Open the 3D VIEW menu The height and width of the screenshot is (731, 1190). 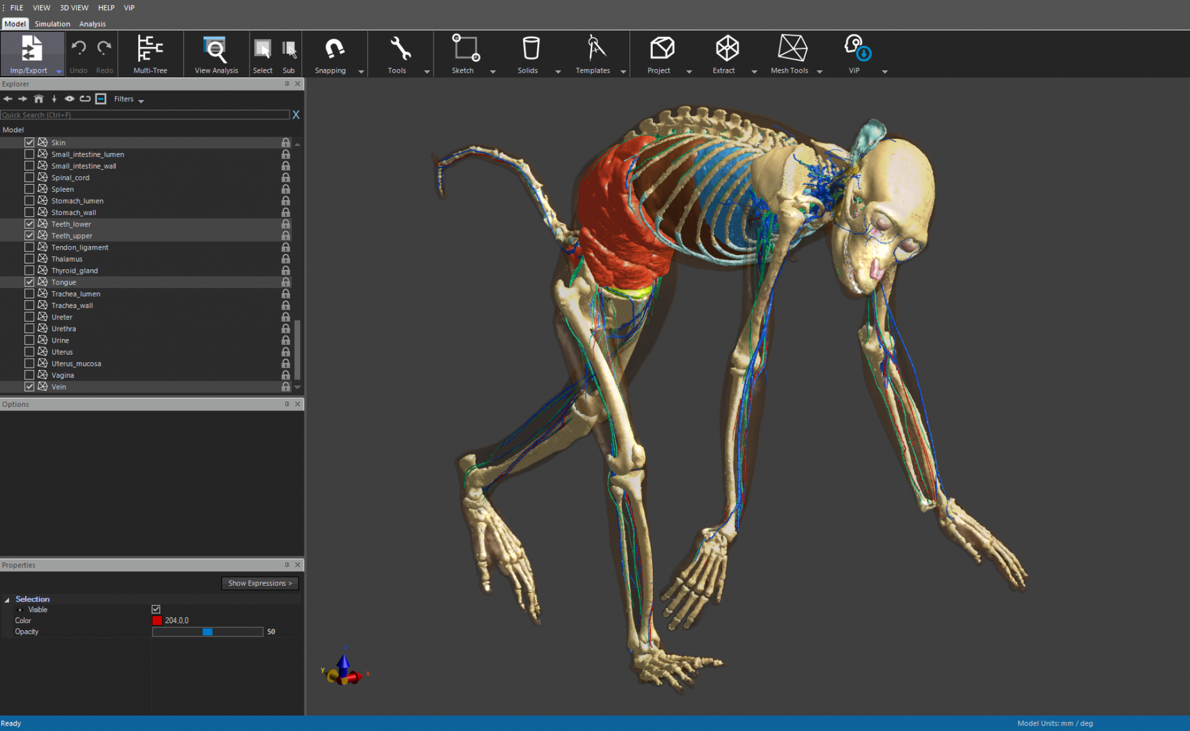73,8
